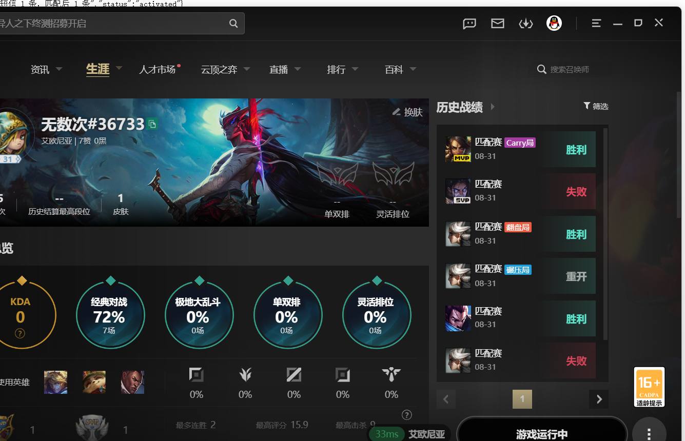The height and width of the screenshot is (441, 685).
Task: Expand the 排行 dropdown
Action: tap(355, 69)
